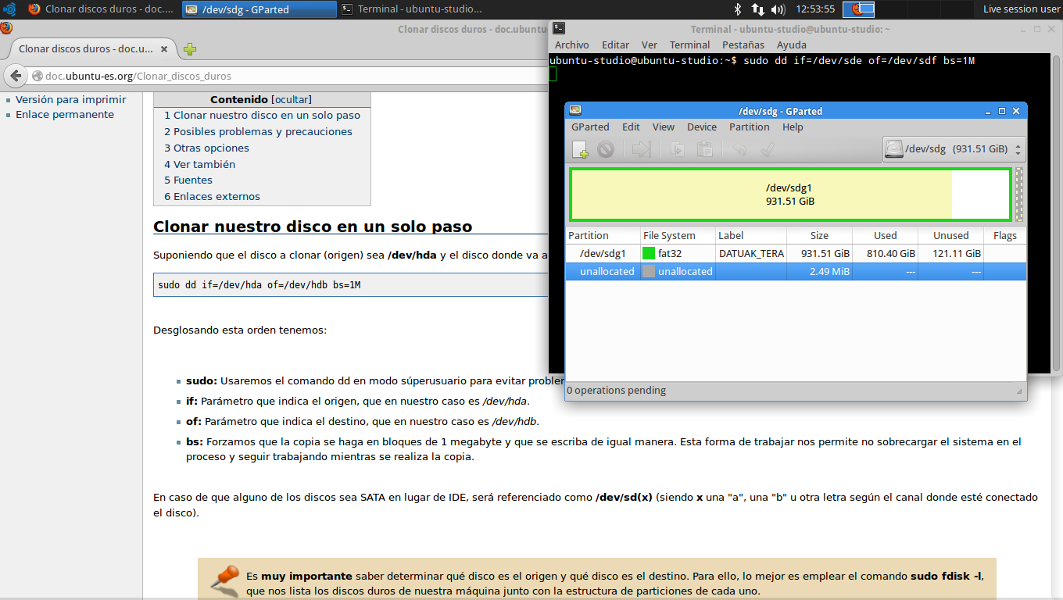This screenshot has height=600, width=1063.
Task: Open the Device menu in GParted
Action: coord(702,127)
